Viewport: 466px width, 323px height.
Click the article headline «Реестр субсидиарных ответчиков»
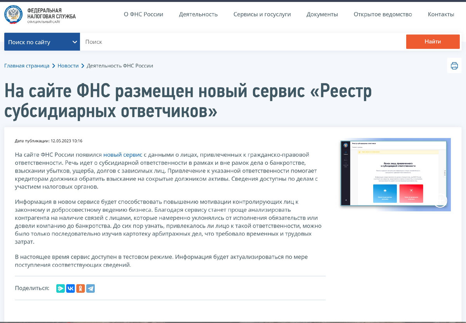click(x=188, y=101)
